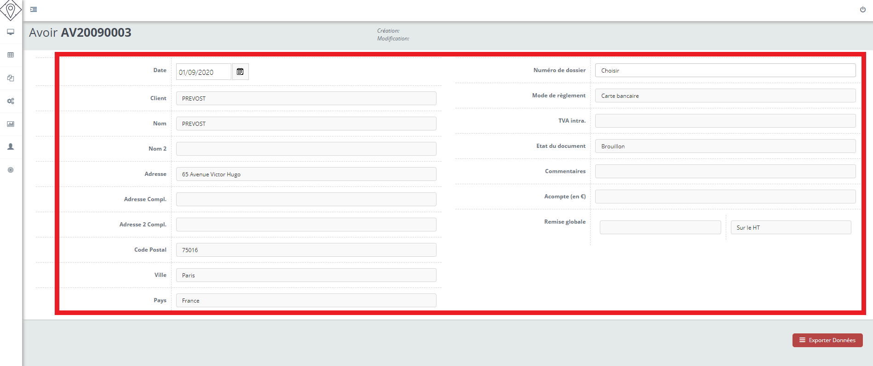The width and height of the screenshot is (873, 366).
Task: Focus the Adresse field with Victor Hugo
Action: point(306,175)
